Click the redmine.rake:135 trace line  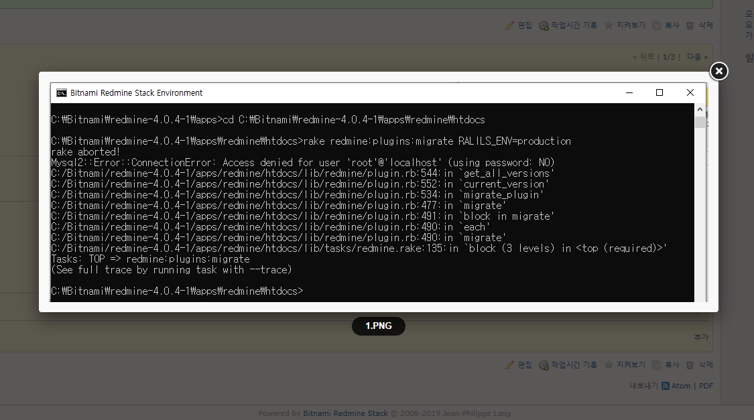click(359, 249)
